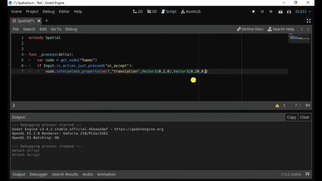Expand the bottom panel icon

coord(307,174)
